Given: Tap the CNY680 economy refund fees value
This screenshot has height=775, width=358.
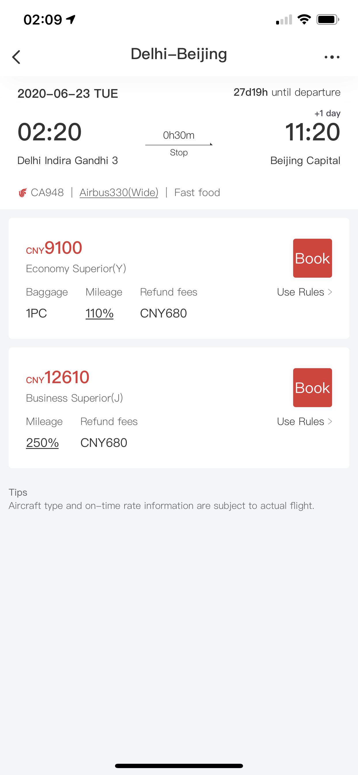Looking at the screenshot, I should pos(163,313).
